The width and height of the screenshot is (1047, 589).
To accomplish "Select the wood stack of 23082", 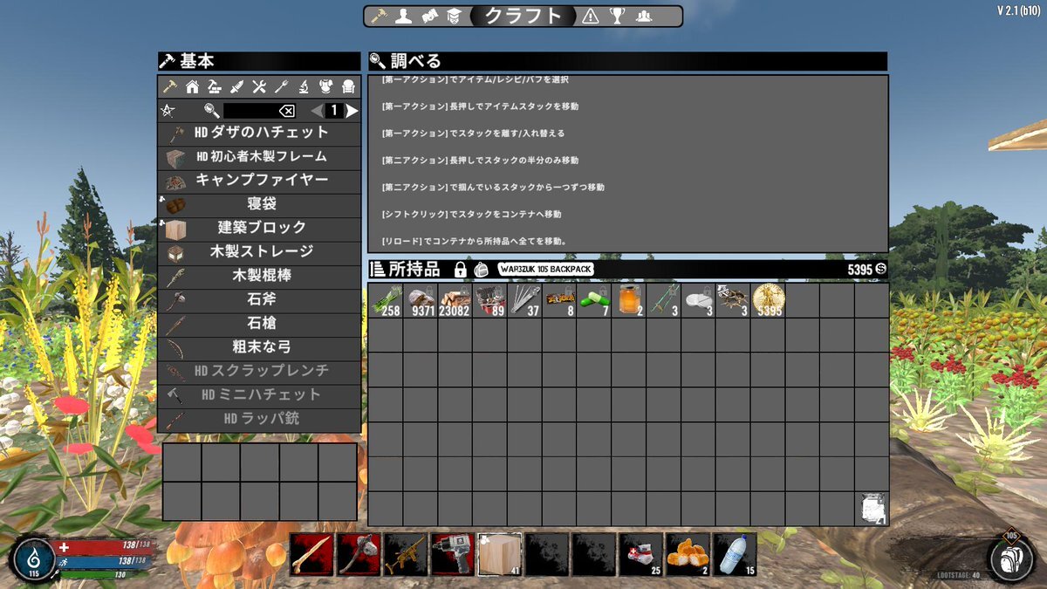I will [x=455, y=300].
